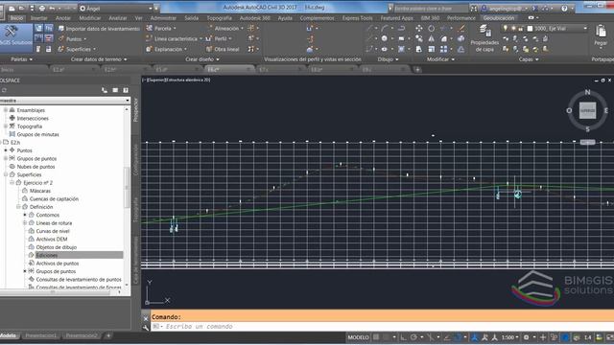614x345 pixels.
Task: Open the Geoubicación ribbon tab
Action: click(x=499, y=18)
